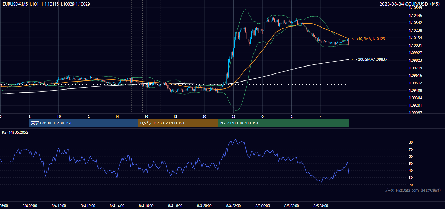Click the RSI(14) 35.2052 indicator label
The width and height of the screenshot is (445, 209).
pyautogui.click(x=15, y=132)
